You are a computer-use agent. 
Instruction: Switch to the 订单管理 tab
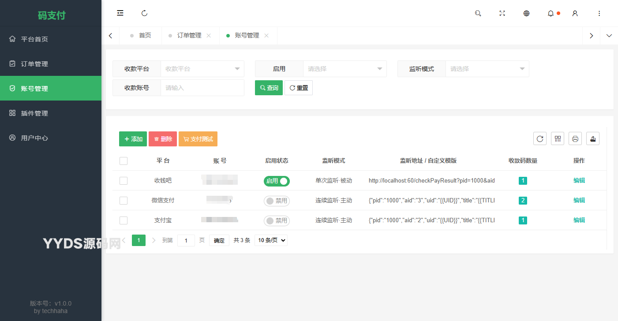click(x=189, y=36)
